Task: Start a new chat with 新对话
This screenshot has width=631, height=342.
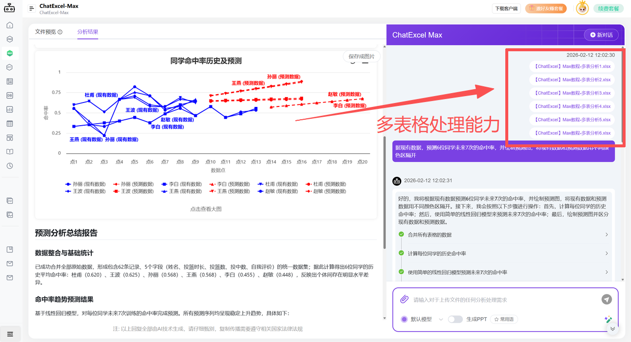Action: click(x=600, y=34)
